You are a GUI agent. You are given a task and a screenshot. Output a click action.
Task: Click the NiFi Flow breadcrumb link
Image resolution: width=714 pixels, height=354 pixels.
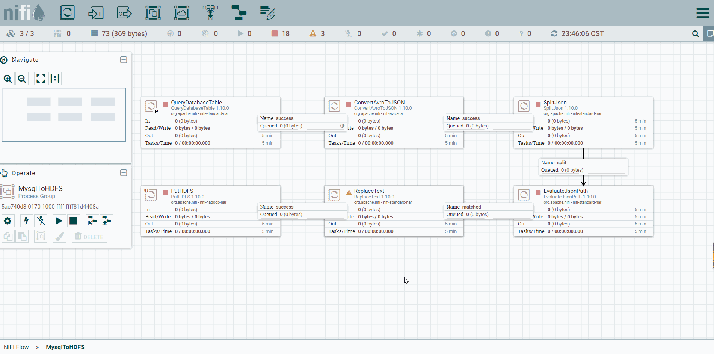click(16, 347)
